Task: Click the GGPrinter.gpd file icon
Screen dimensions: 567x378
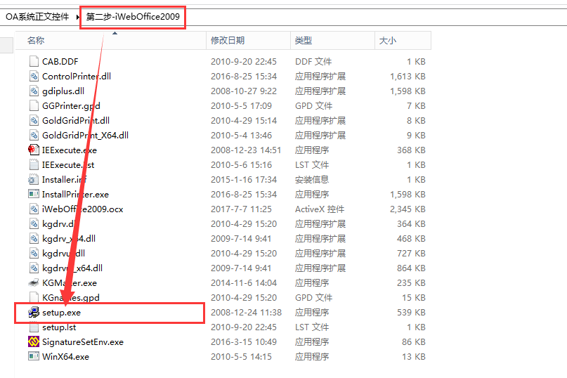Action: (34, 105)
